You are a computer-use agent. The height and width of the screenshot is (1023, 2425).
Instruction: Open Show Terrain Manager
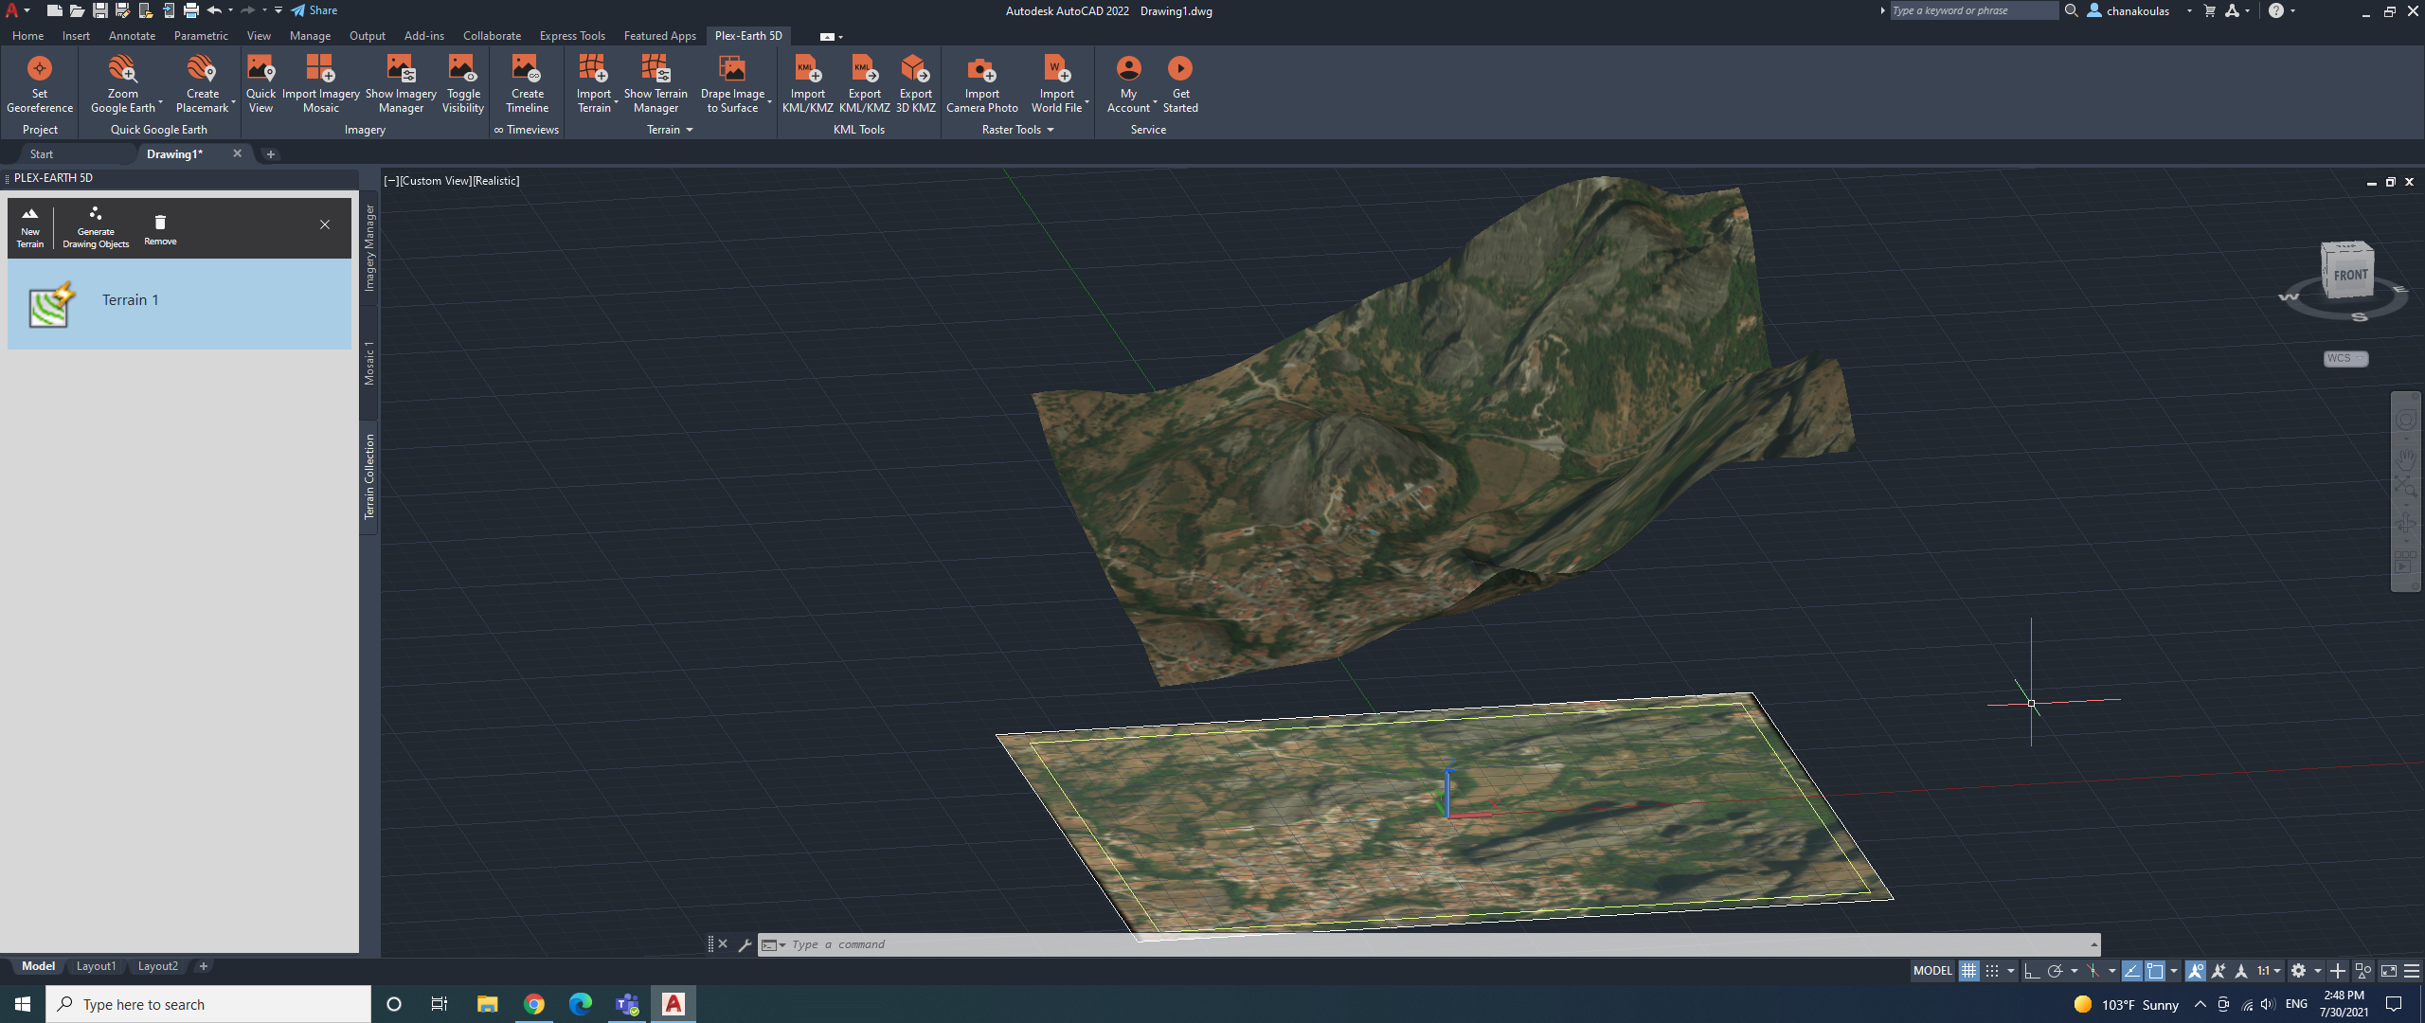(656, 84)
